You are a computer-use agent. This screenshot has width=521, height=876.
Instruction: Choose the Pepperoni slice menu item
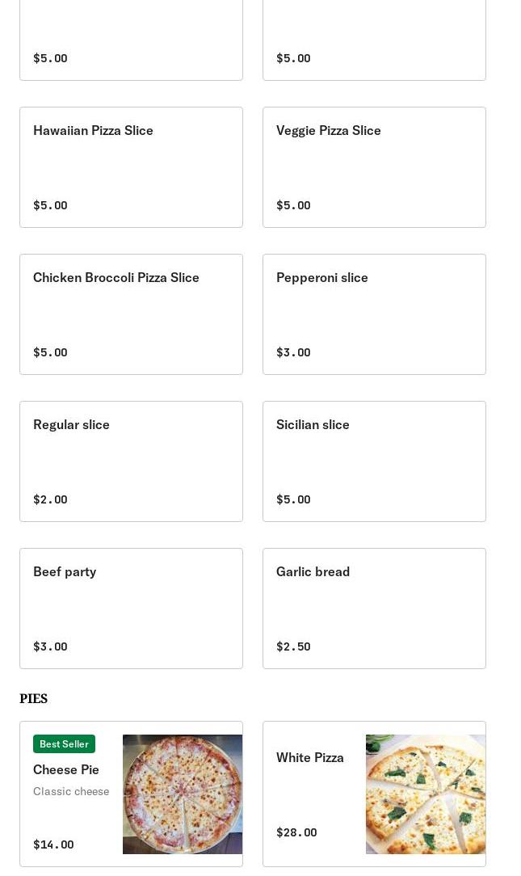(x=374, y=314)
